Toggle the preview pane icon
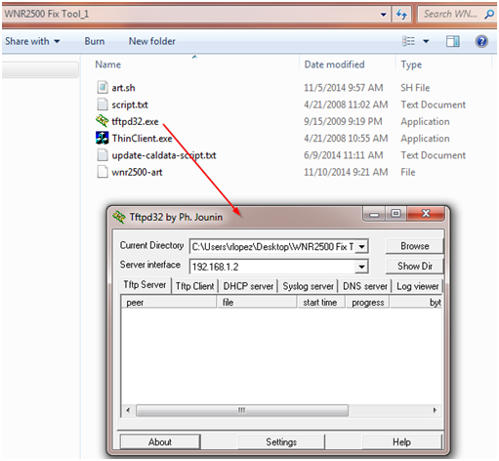Screen dimensions: 499x461 (x=452, y=41)
